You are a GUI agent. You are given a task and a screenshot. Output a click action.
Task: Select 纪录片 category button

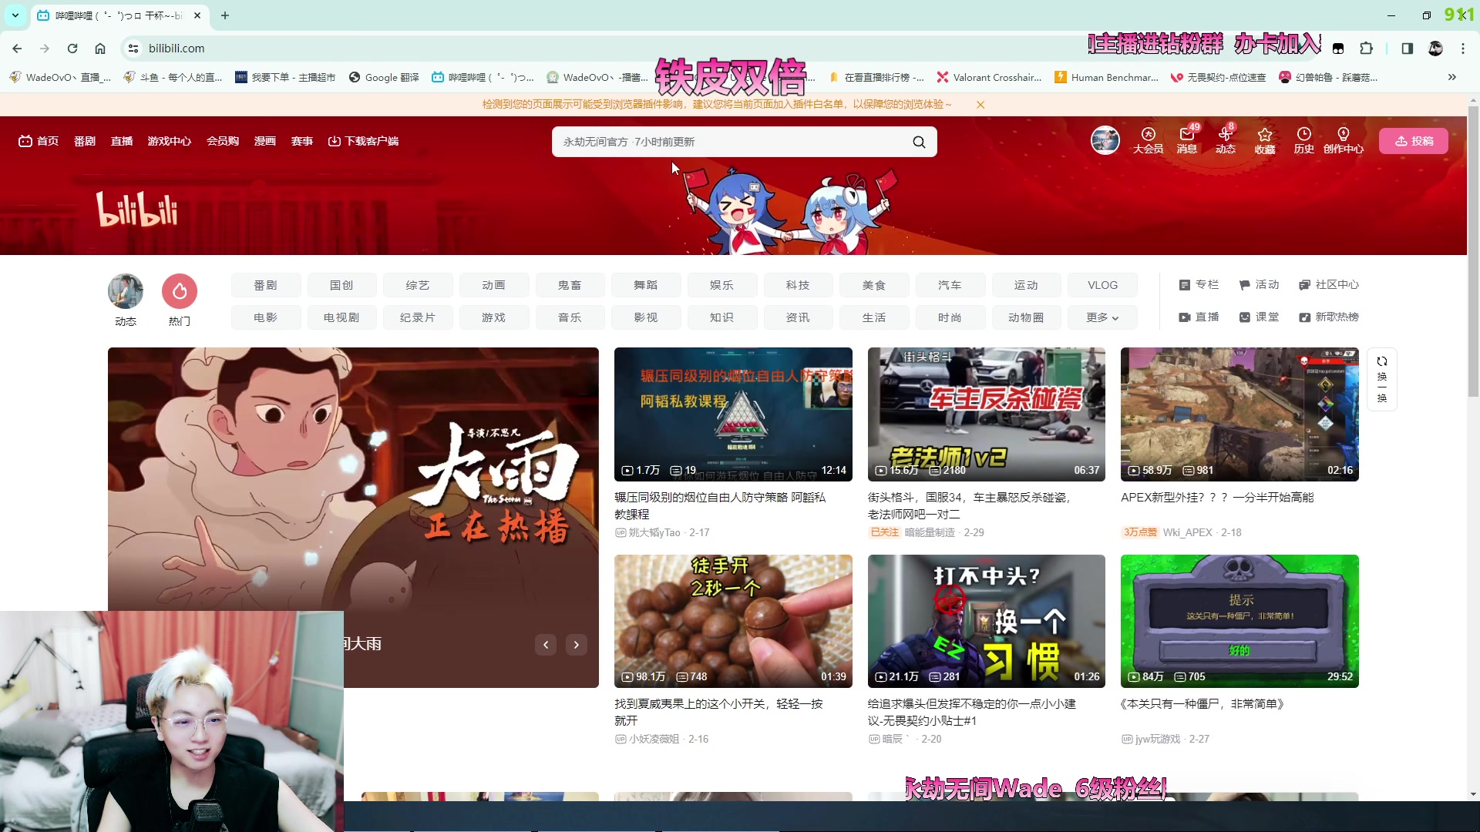(x=418, y=317)
